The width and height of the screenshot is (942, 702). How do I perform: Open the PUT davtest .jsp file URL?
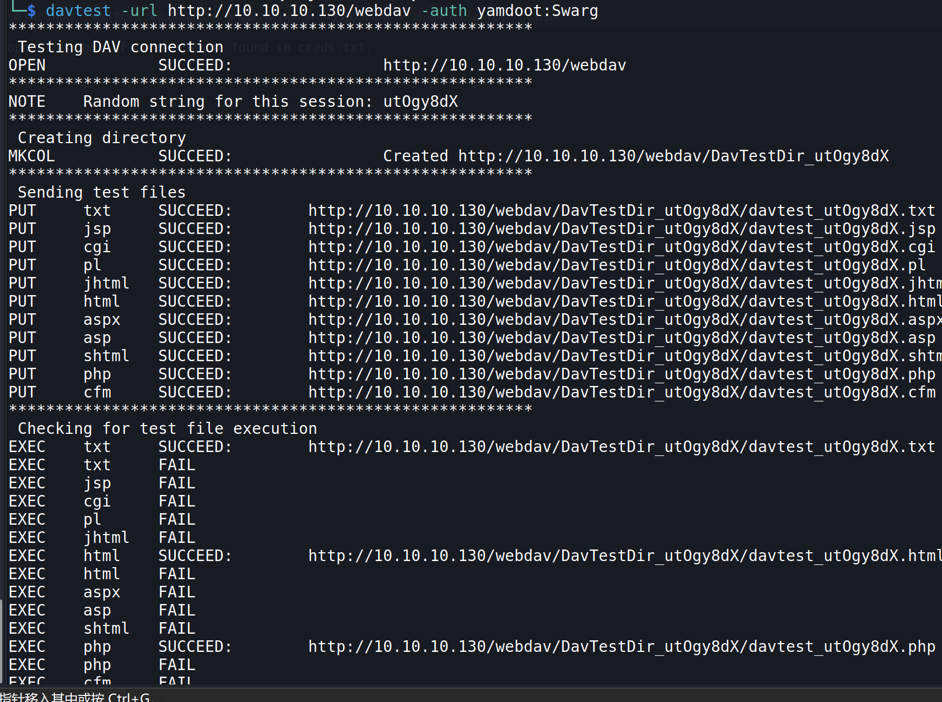coord(621,228)
